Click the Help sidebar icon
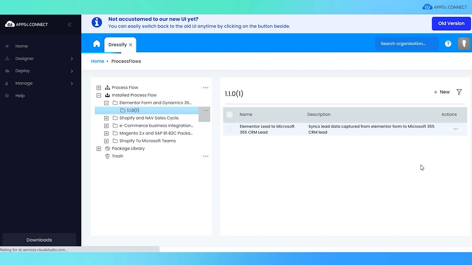 tap(7, 96)
